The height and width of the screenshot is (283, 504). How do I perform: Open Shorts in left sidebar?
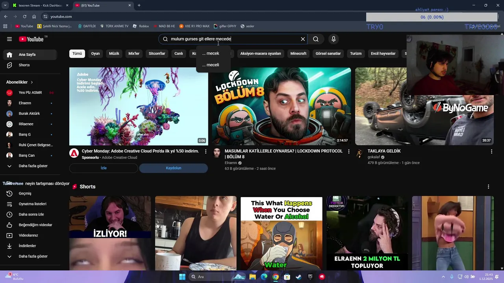pyautogui.click(x=30, y=65)
